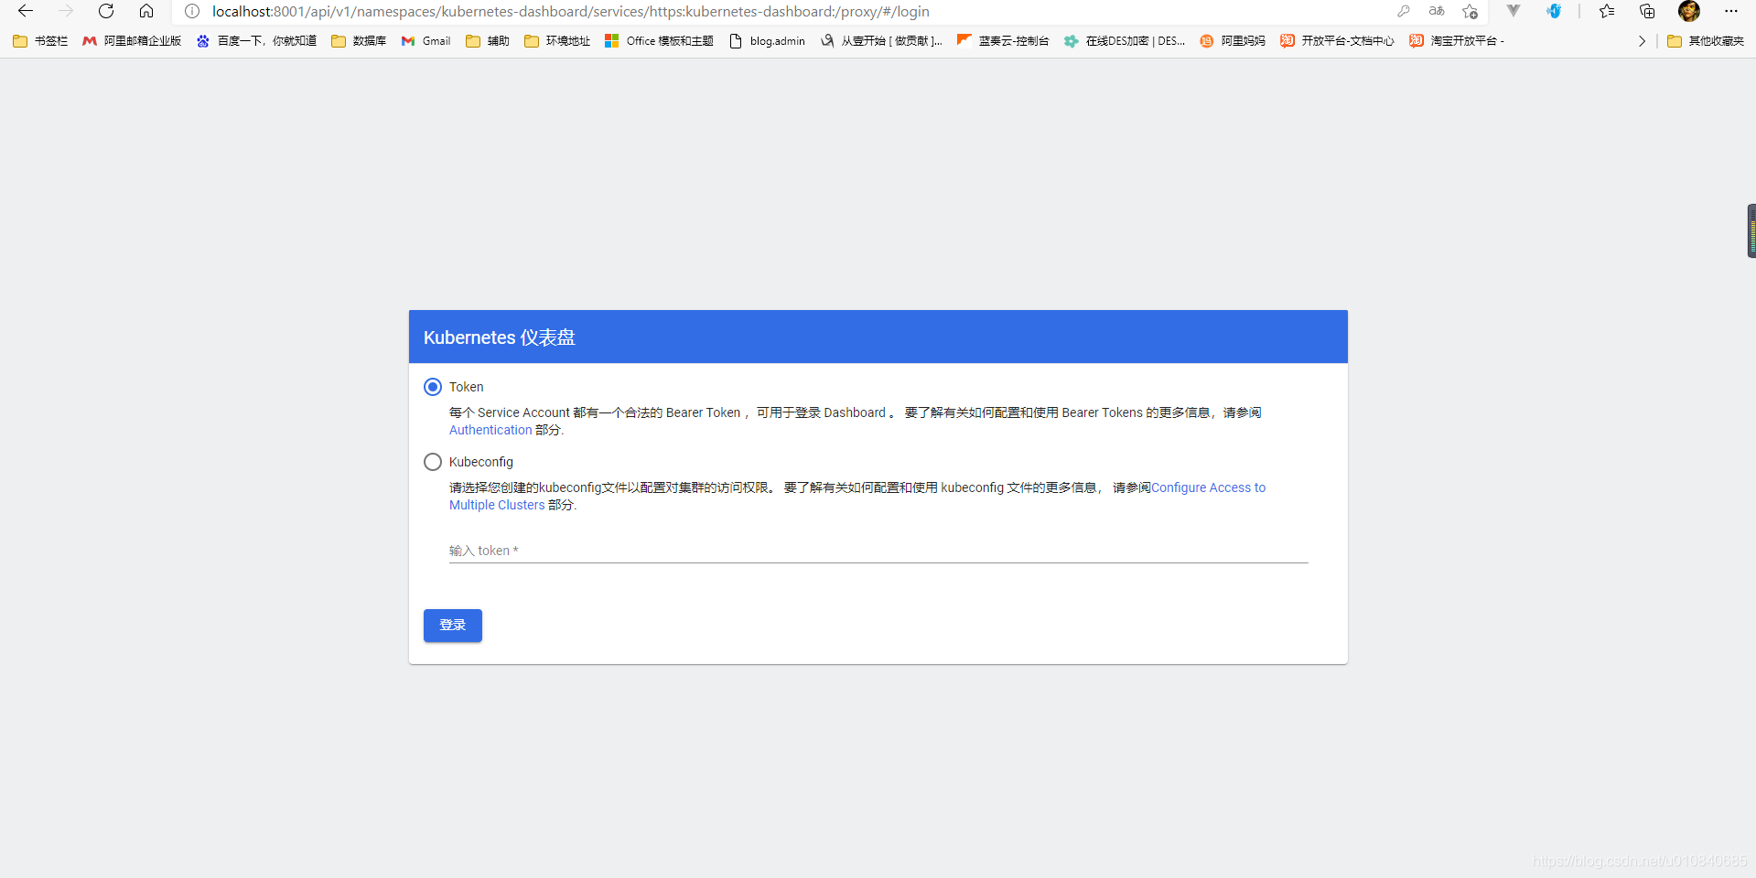Open saved passwords key icon

[x=1404, y=11]
